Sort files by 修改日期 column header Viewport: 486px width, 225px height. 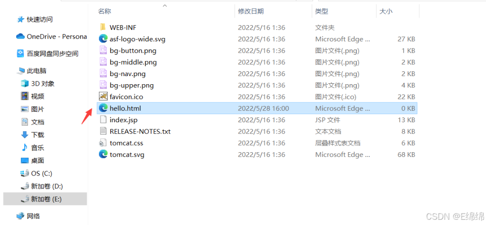(251, 11)
